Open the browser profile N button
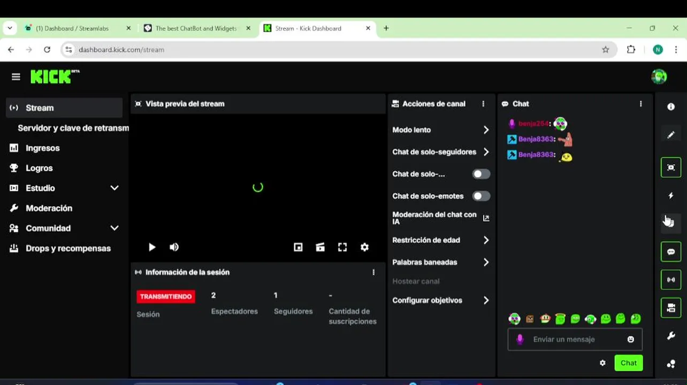 click(x=658, y=50)
